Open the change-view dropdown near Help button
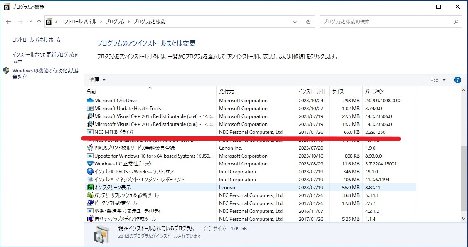Viewport: 468px width, 247px height. tap(444, 80)
